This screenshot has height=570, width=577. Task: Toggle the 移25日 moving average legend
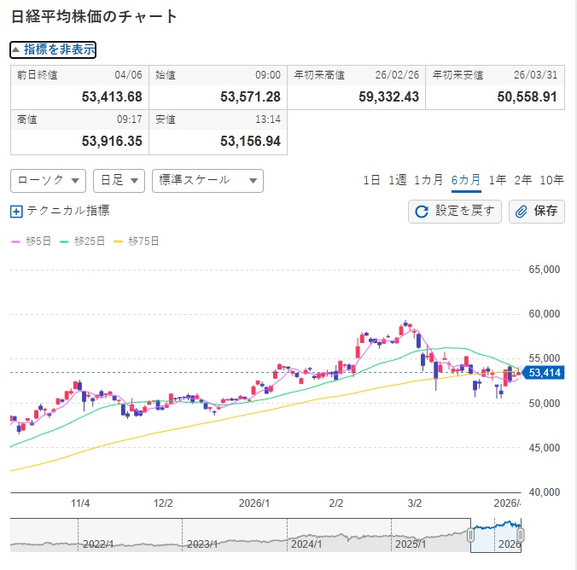coord(82,241)
